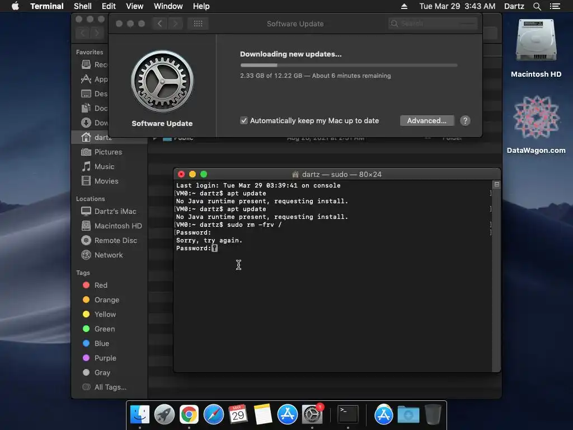Open the Apple menu

point(15,6)
